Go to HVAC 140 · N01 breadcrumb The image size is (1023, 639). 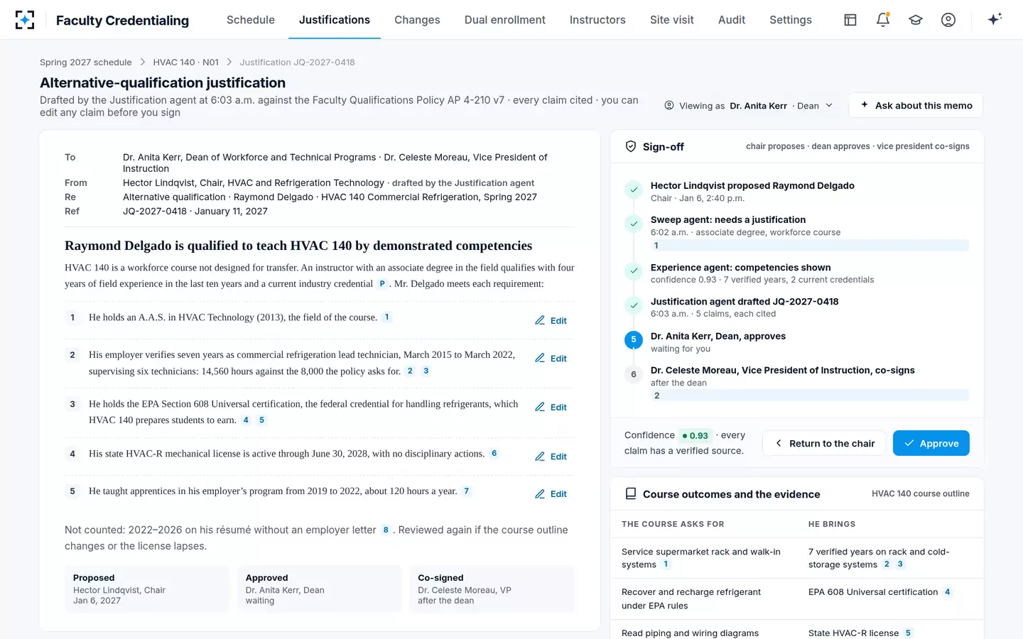[186, 62]
